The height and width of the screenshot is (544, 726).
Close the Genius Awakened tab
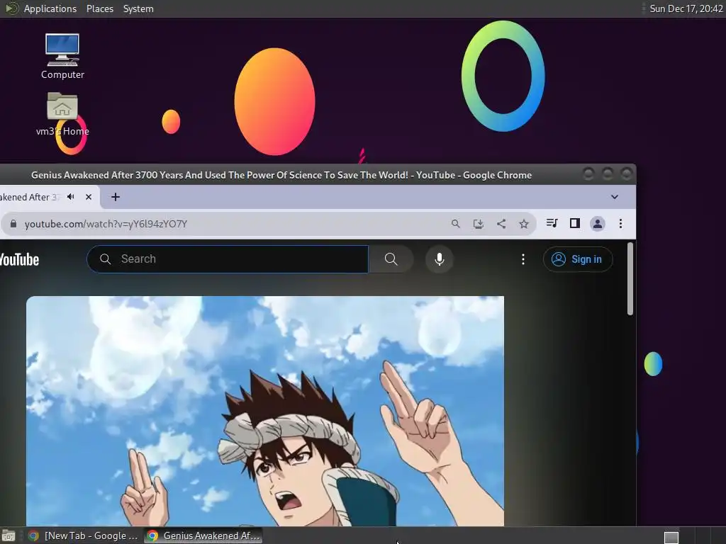pos(89,197)
